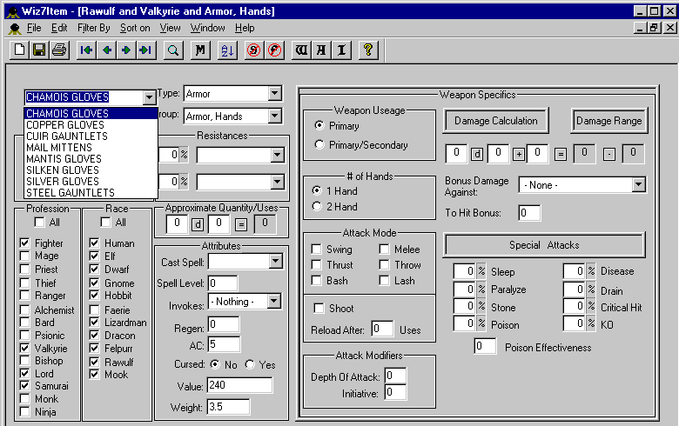Click the Save floppy disk icon

(x=39, y=50)
